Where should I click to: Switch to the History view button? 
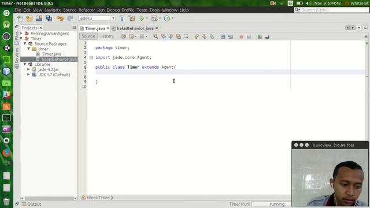[107, 36]
